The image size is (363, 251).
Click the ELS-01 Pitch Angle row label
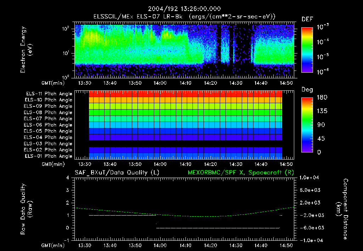49,156
